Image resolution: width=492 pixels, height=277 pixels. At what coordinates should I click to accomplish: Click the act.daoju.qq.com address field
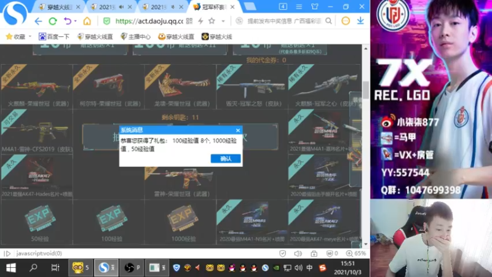149,21
